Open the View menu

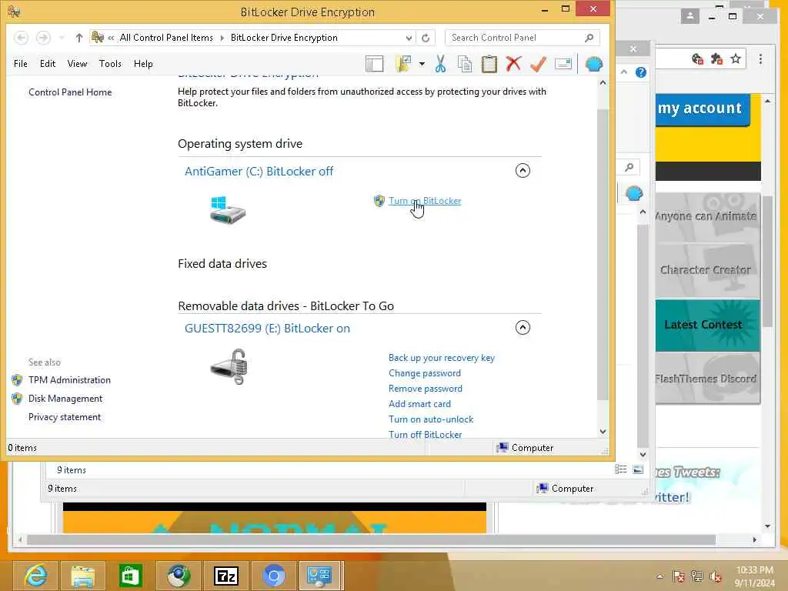pos(78,64)
